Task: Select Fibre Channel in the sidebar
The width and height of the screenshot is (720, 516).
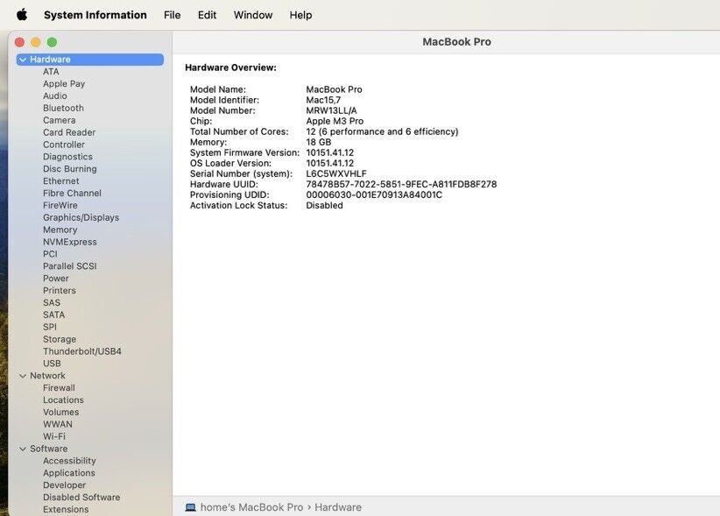Action: click(72, 194)
